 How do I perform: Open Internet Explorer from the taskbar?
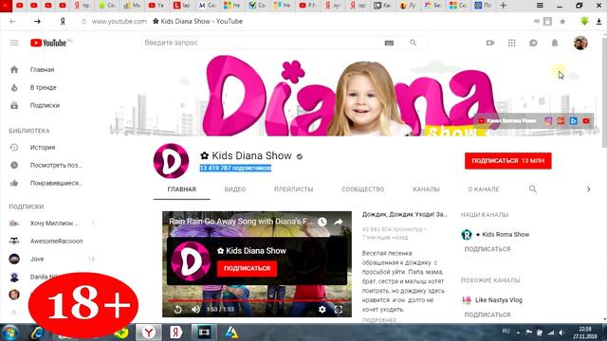pos(38,332)
